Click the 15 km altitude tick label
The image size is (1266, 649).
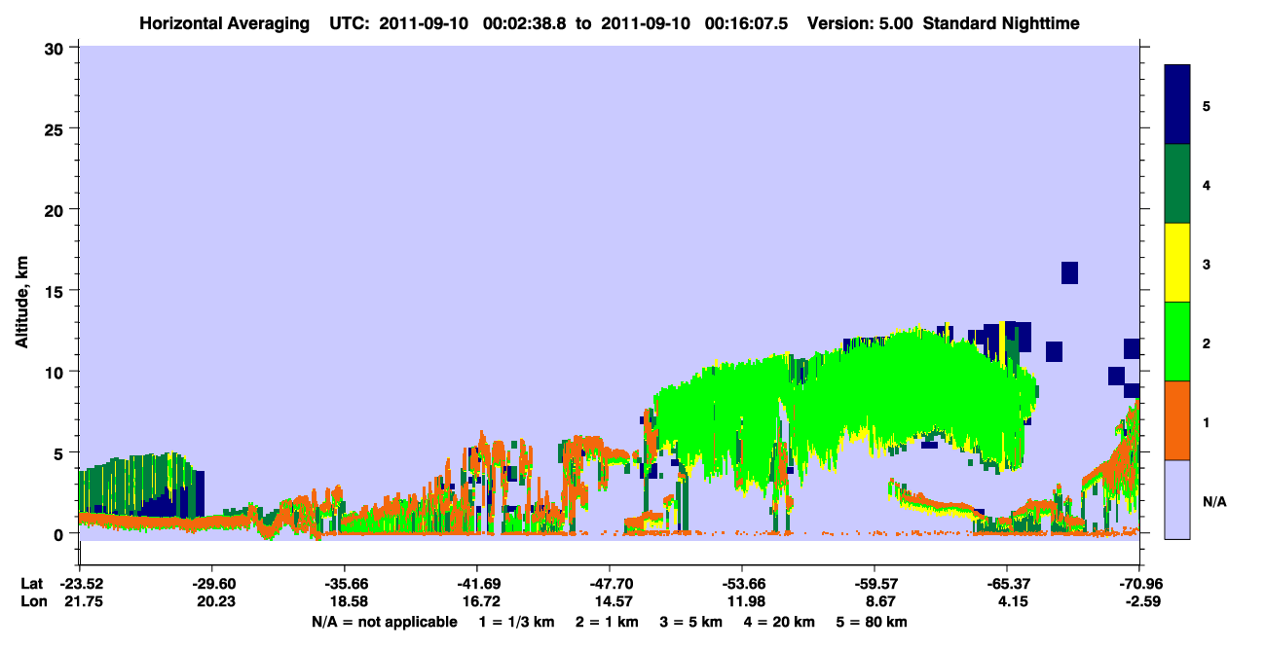(55, 291)
